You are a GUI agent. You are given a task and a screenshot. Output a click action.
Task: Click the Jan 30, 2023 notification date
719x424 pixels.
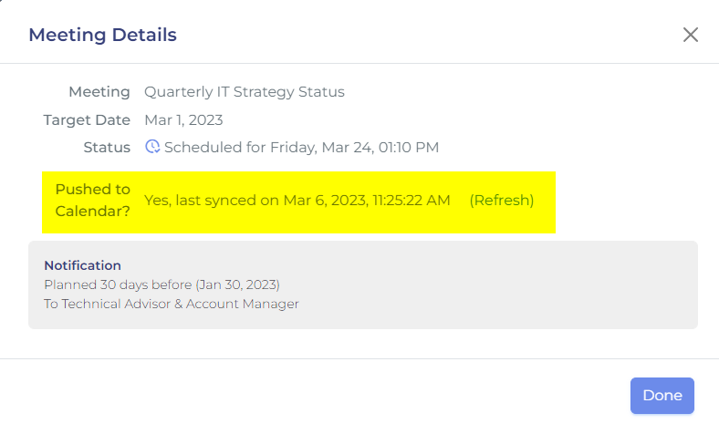pos(237,284)
